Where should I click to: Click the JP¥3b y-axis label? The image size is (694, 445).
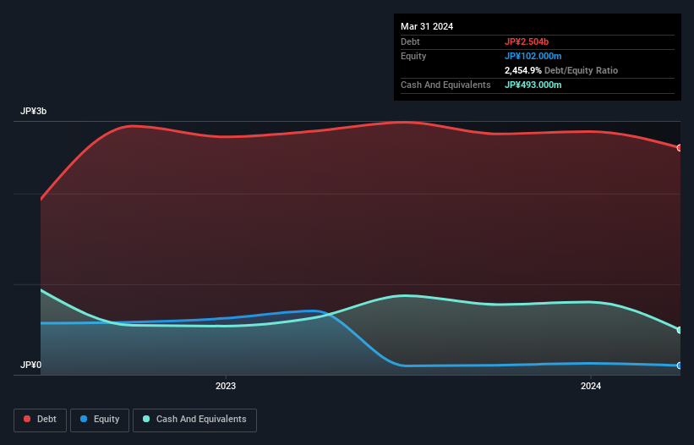point(33,111)
